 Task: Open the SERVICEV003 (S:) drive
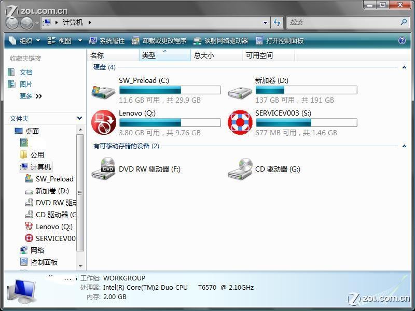click(x=283, y=113)
